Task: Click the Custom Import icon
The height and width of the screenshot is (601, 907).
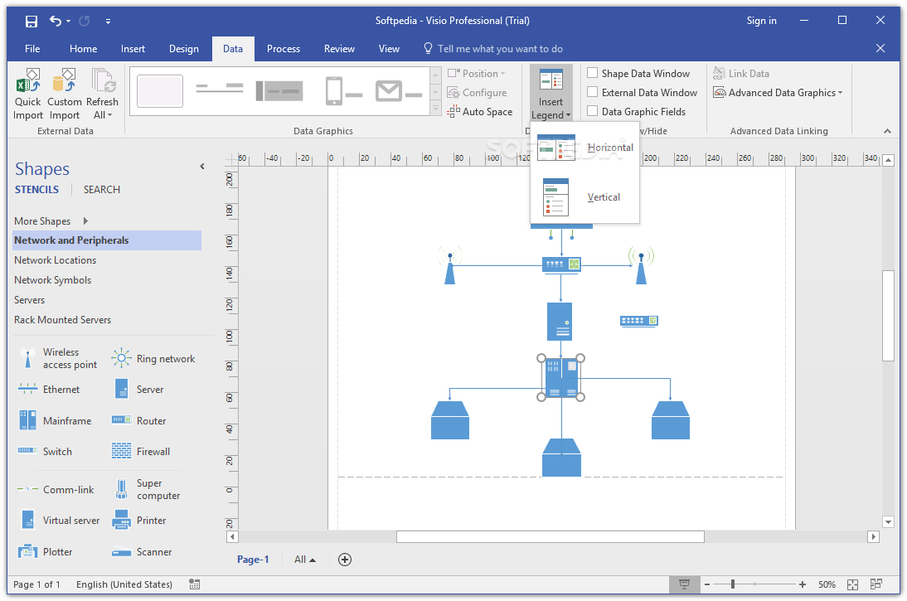Action: pyautogui.click(x=64, y=94)
